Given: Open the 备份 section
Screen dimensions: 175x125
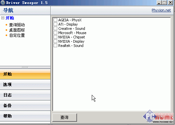Looking at the screenshot, I should pyautogui.click(x=25, y=105).
